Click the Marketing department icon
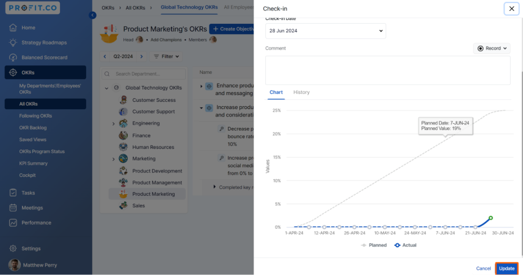523x275 pixels. tap(123, 159)
